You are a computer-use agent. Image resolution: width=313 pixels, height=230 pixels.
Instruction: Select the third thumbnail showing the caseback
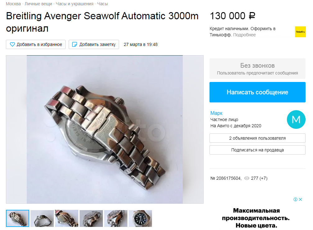point(67,219)
